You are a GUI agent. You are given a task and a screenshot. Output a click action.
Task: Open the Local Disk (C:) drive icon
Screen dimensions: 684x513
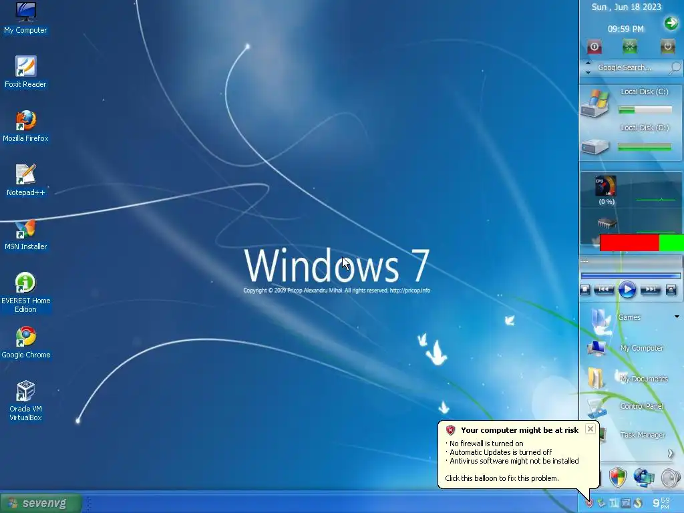click(595, 103)
